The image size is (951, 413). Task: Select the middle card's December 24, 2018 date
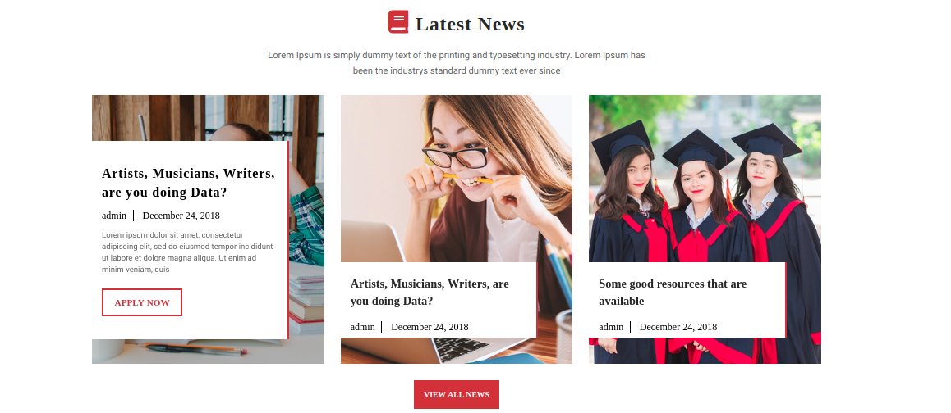tap(430, 327)
